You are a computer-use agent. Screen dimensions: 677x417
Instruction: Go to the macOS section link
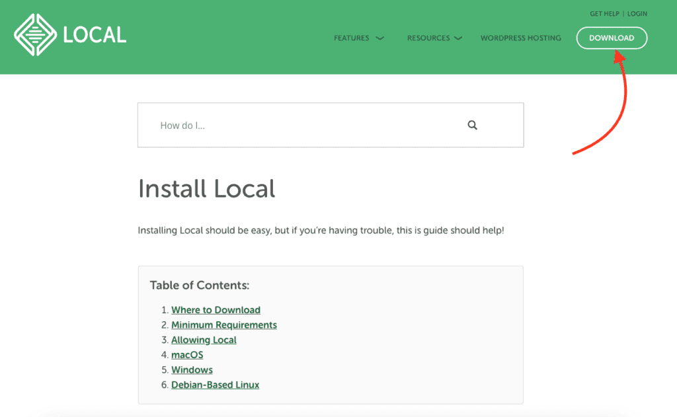(187, 355)
